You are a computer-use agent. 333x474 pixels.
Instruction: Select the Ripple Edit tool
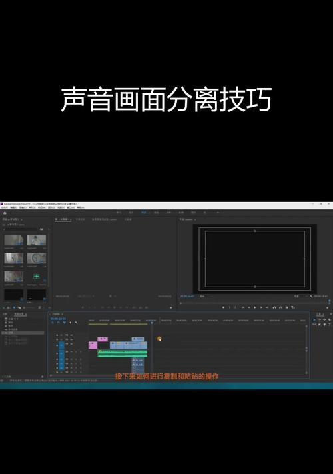pyautogui.click(x=324, y=320)
